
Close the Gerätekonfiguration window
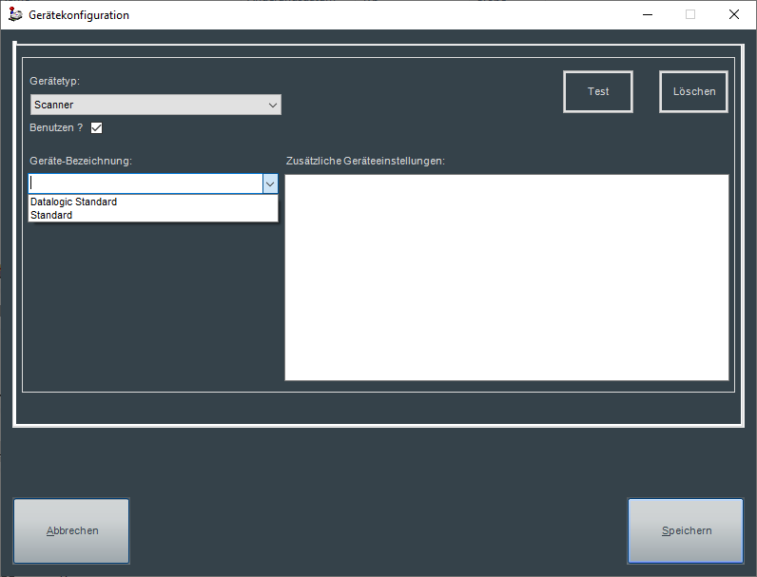tap(733, 14)
